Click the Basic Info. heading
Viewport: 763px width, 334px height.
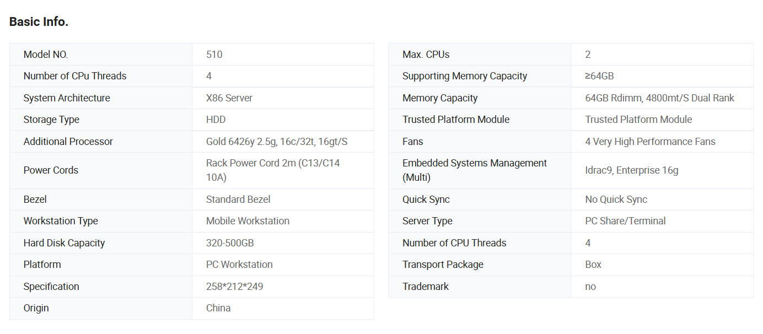tap(39, 22)
